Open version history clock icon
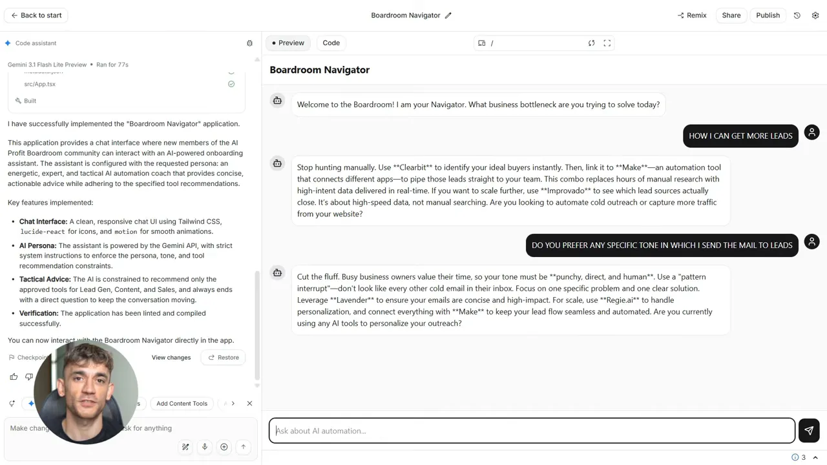 tap(797, 15)
